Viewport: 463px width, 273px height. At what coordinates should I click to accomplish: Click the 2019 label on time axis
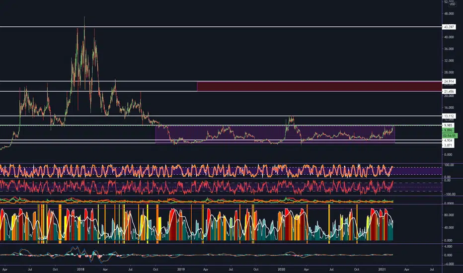pyautogui.click(x=181, y=270)
